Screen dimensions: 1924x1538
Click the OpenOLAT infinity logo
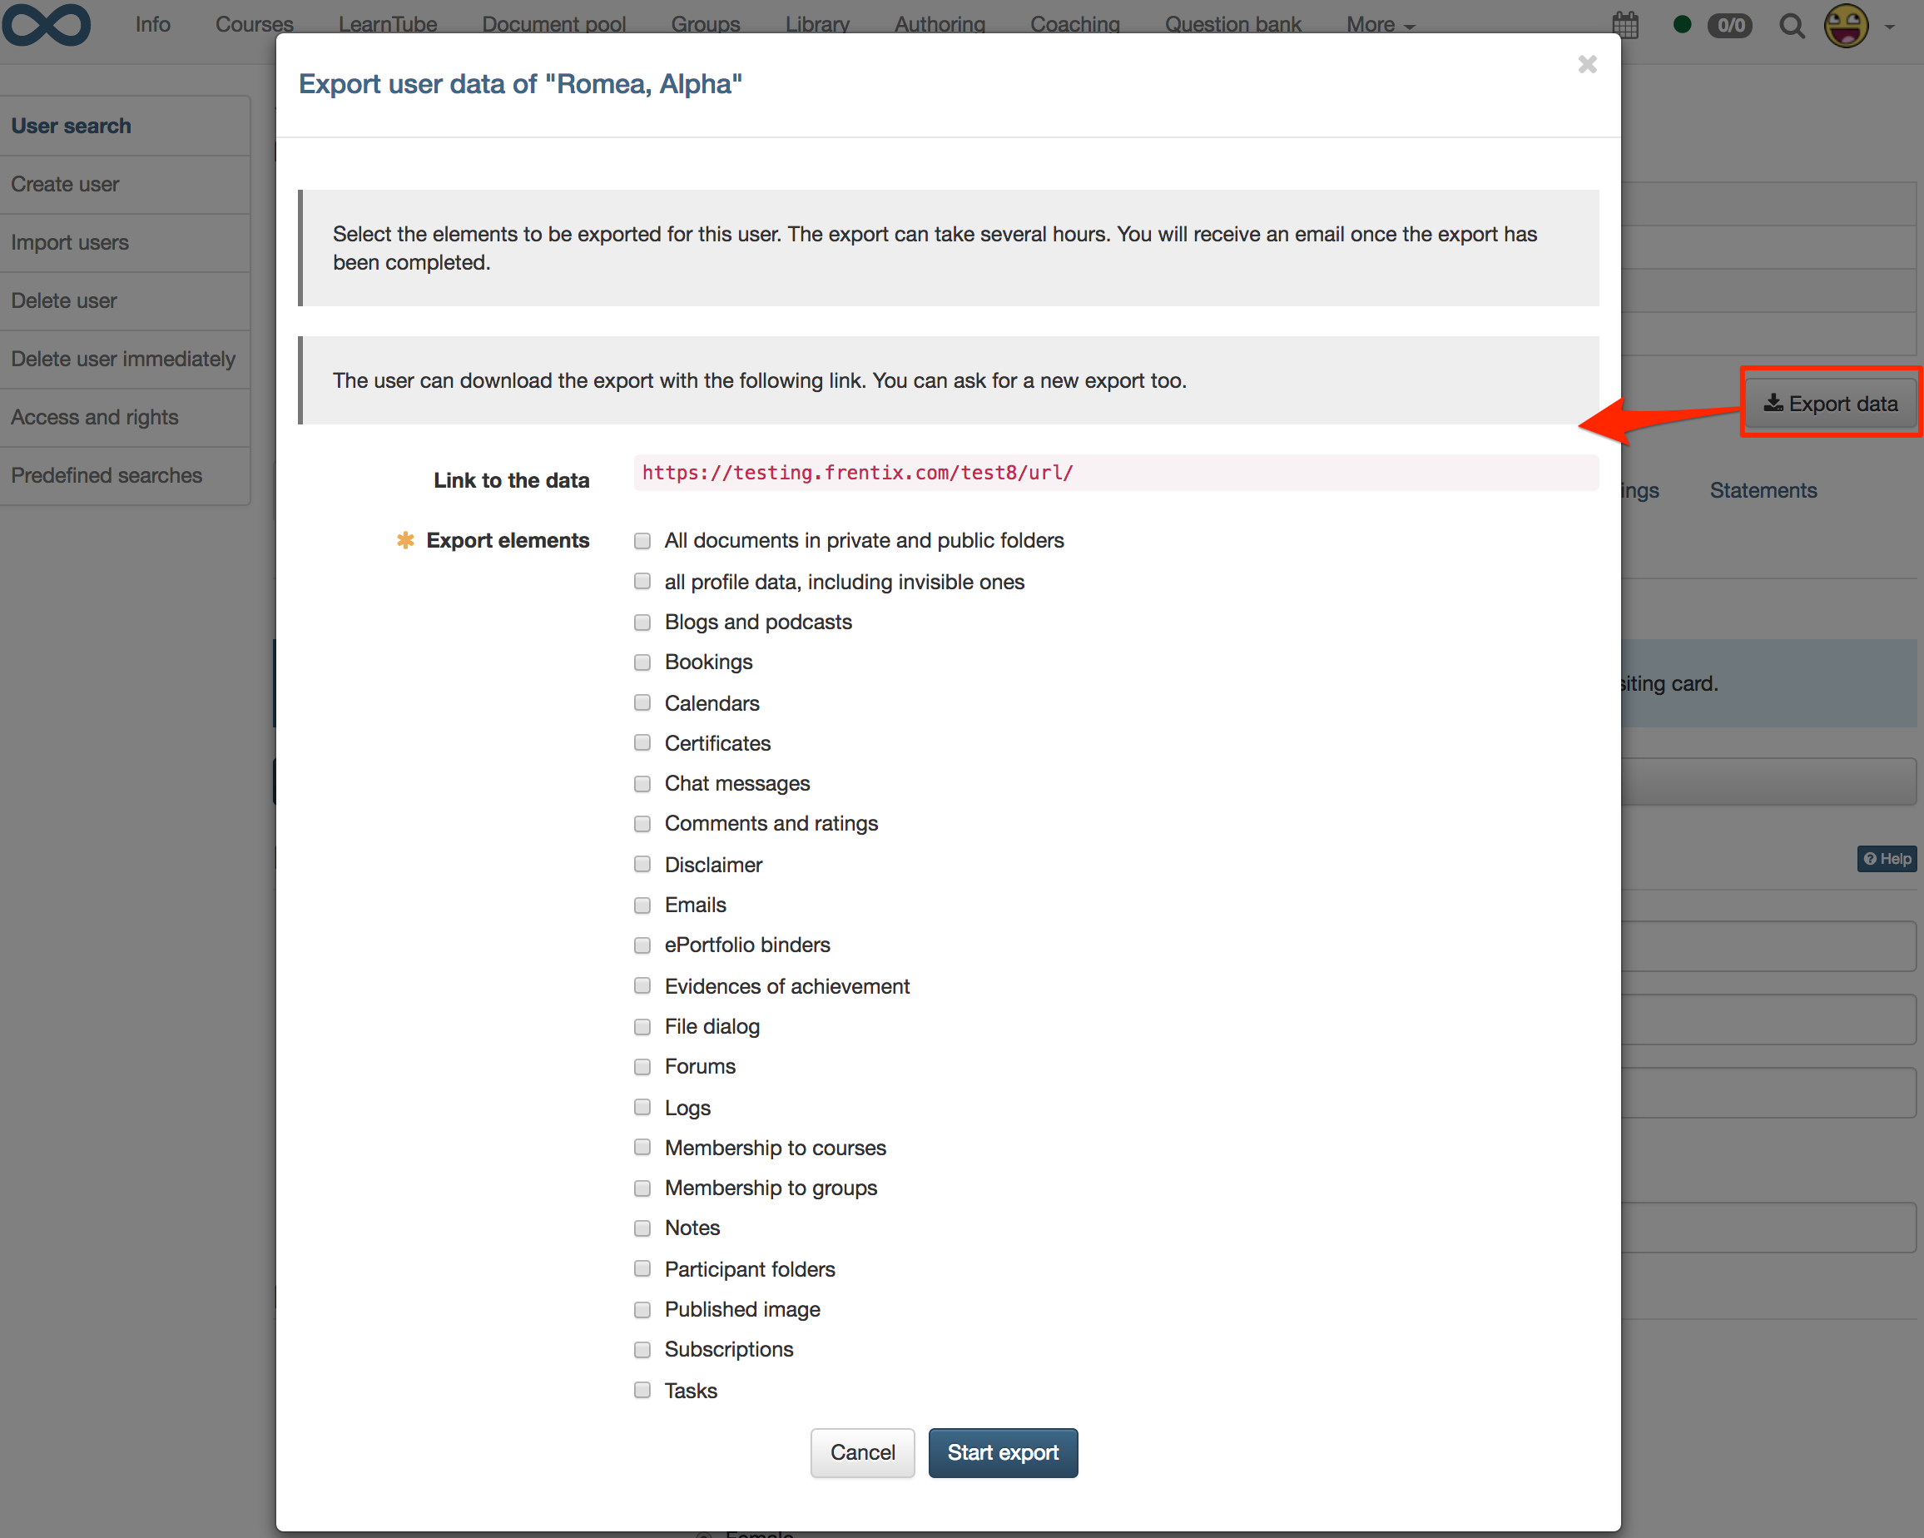point(48,25)
